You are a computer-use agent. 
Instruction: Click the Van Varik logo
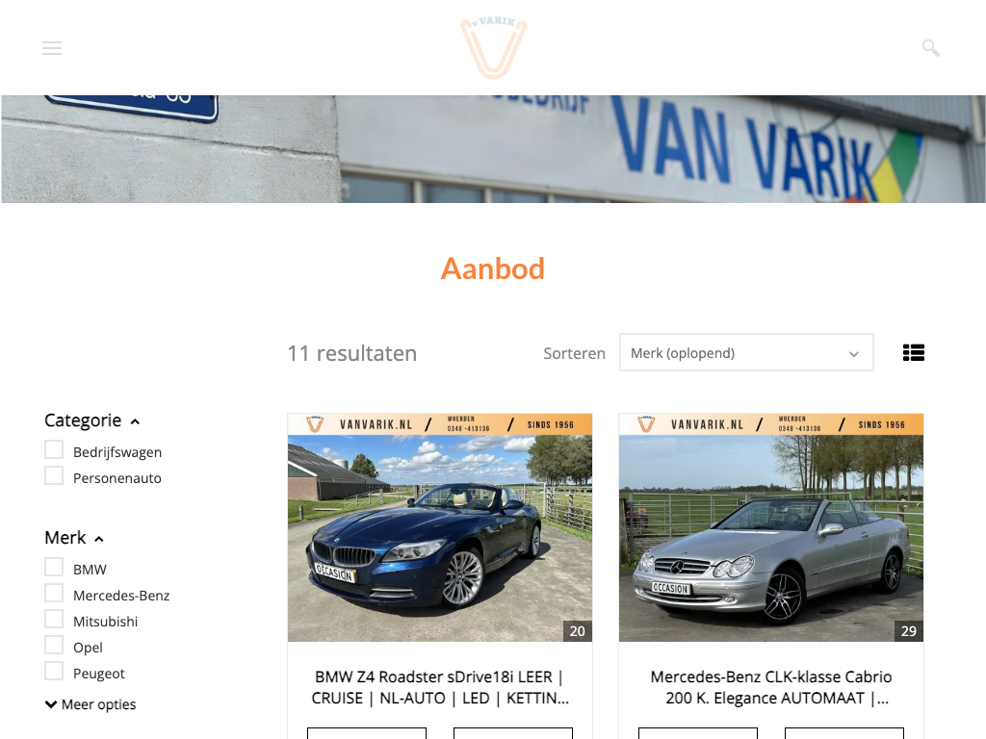(494, 48)
